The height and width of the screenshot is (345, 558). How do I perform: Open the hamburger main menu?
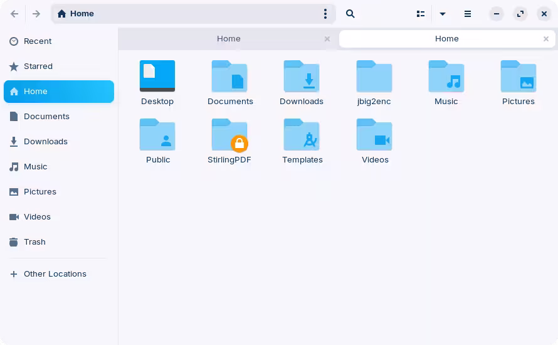coord(468,14)
